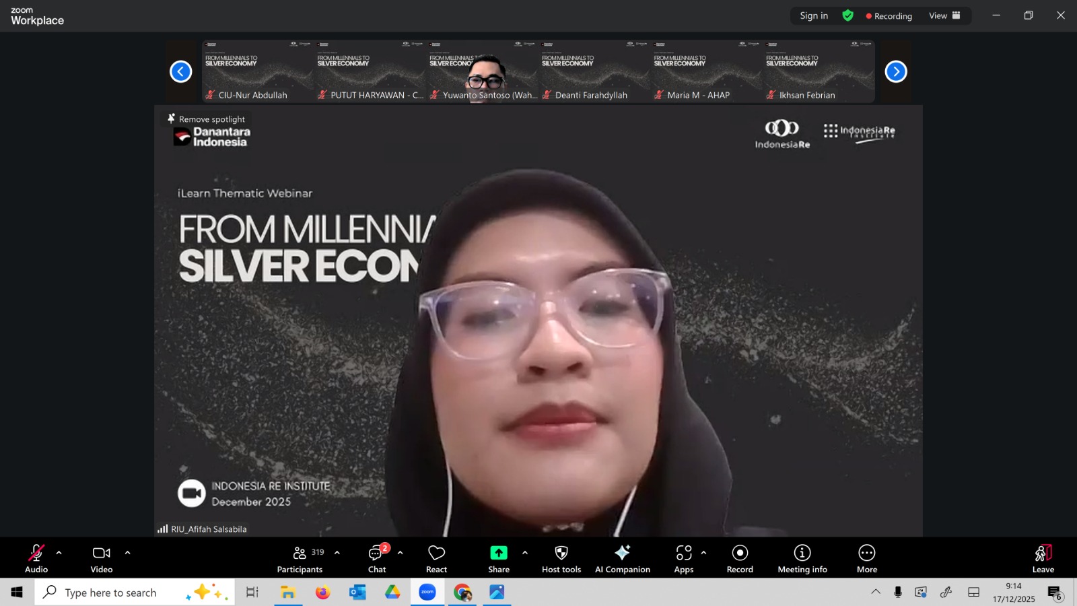
Task: Click the green Share screen icon
Action: pyautogui.click(x=498, y=553)
